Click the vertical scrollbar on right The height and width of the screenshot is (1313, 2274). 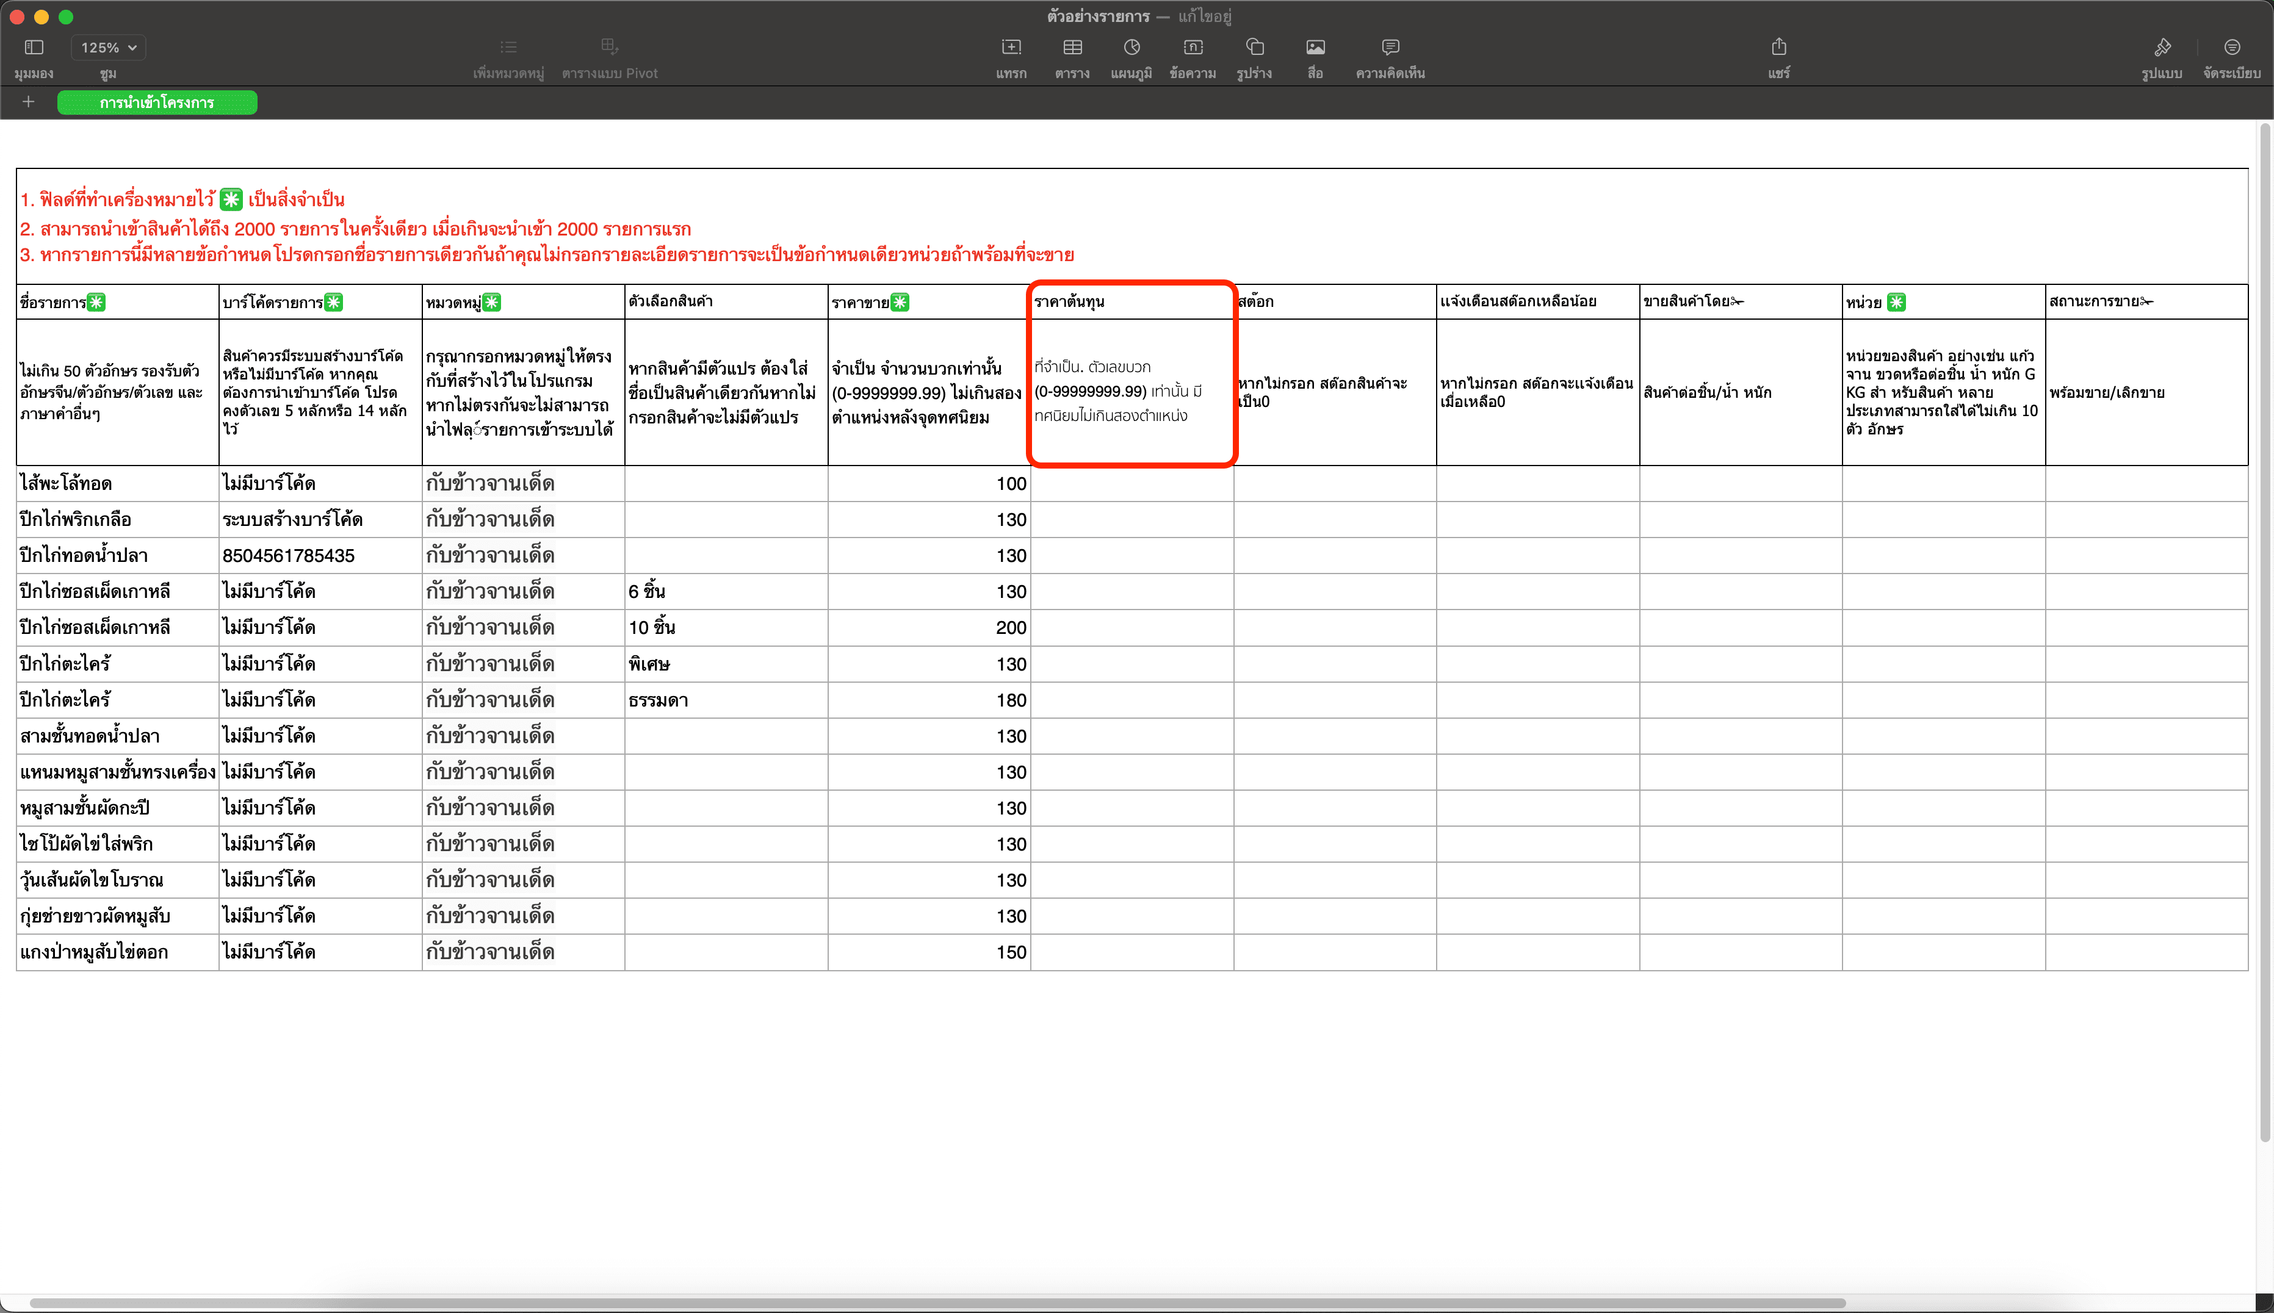2264,631
